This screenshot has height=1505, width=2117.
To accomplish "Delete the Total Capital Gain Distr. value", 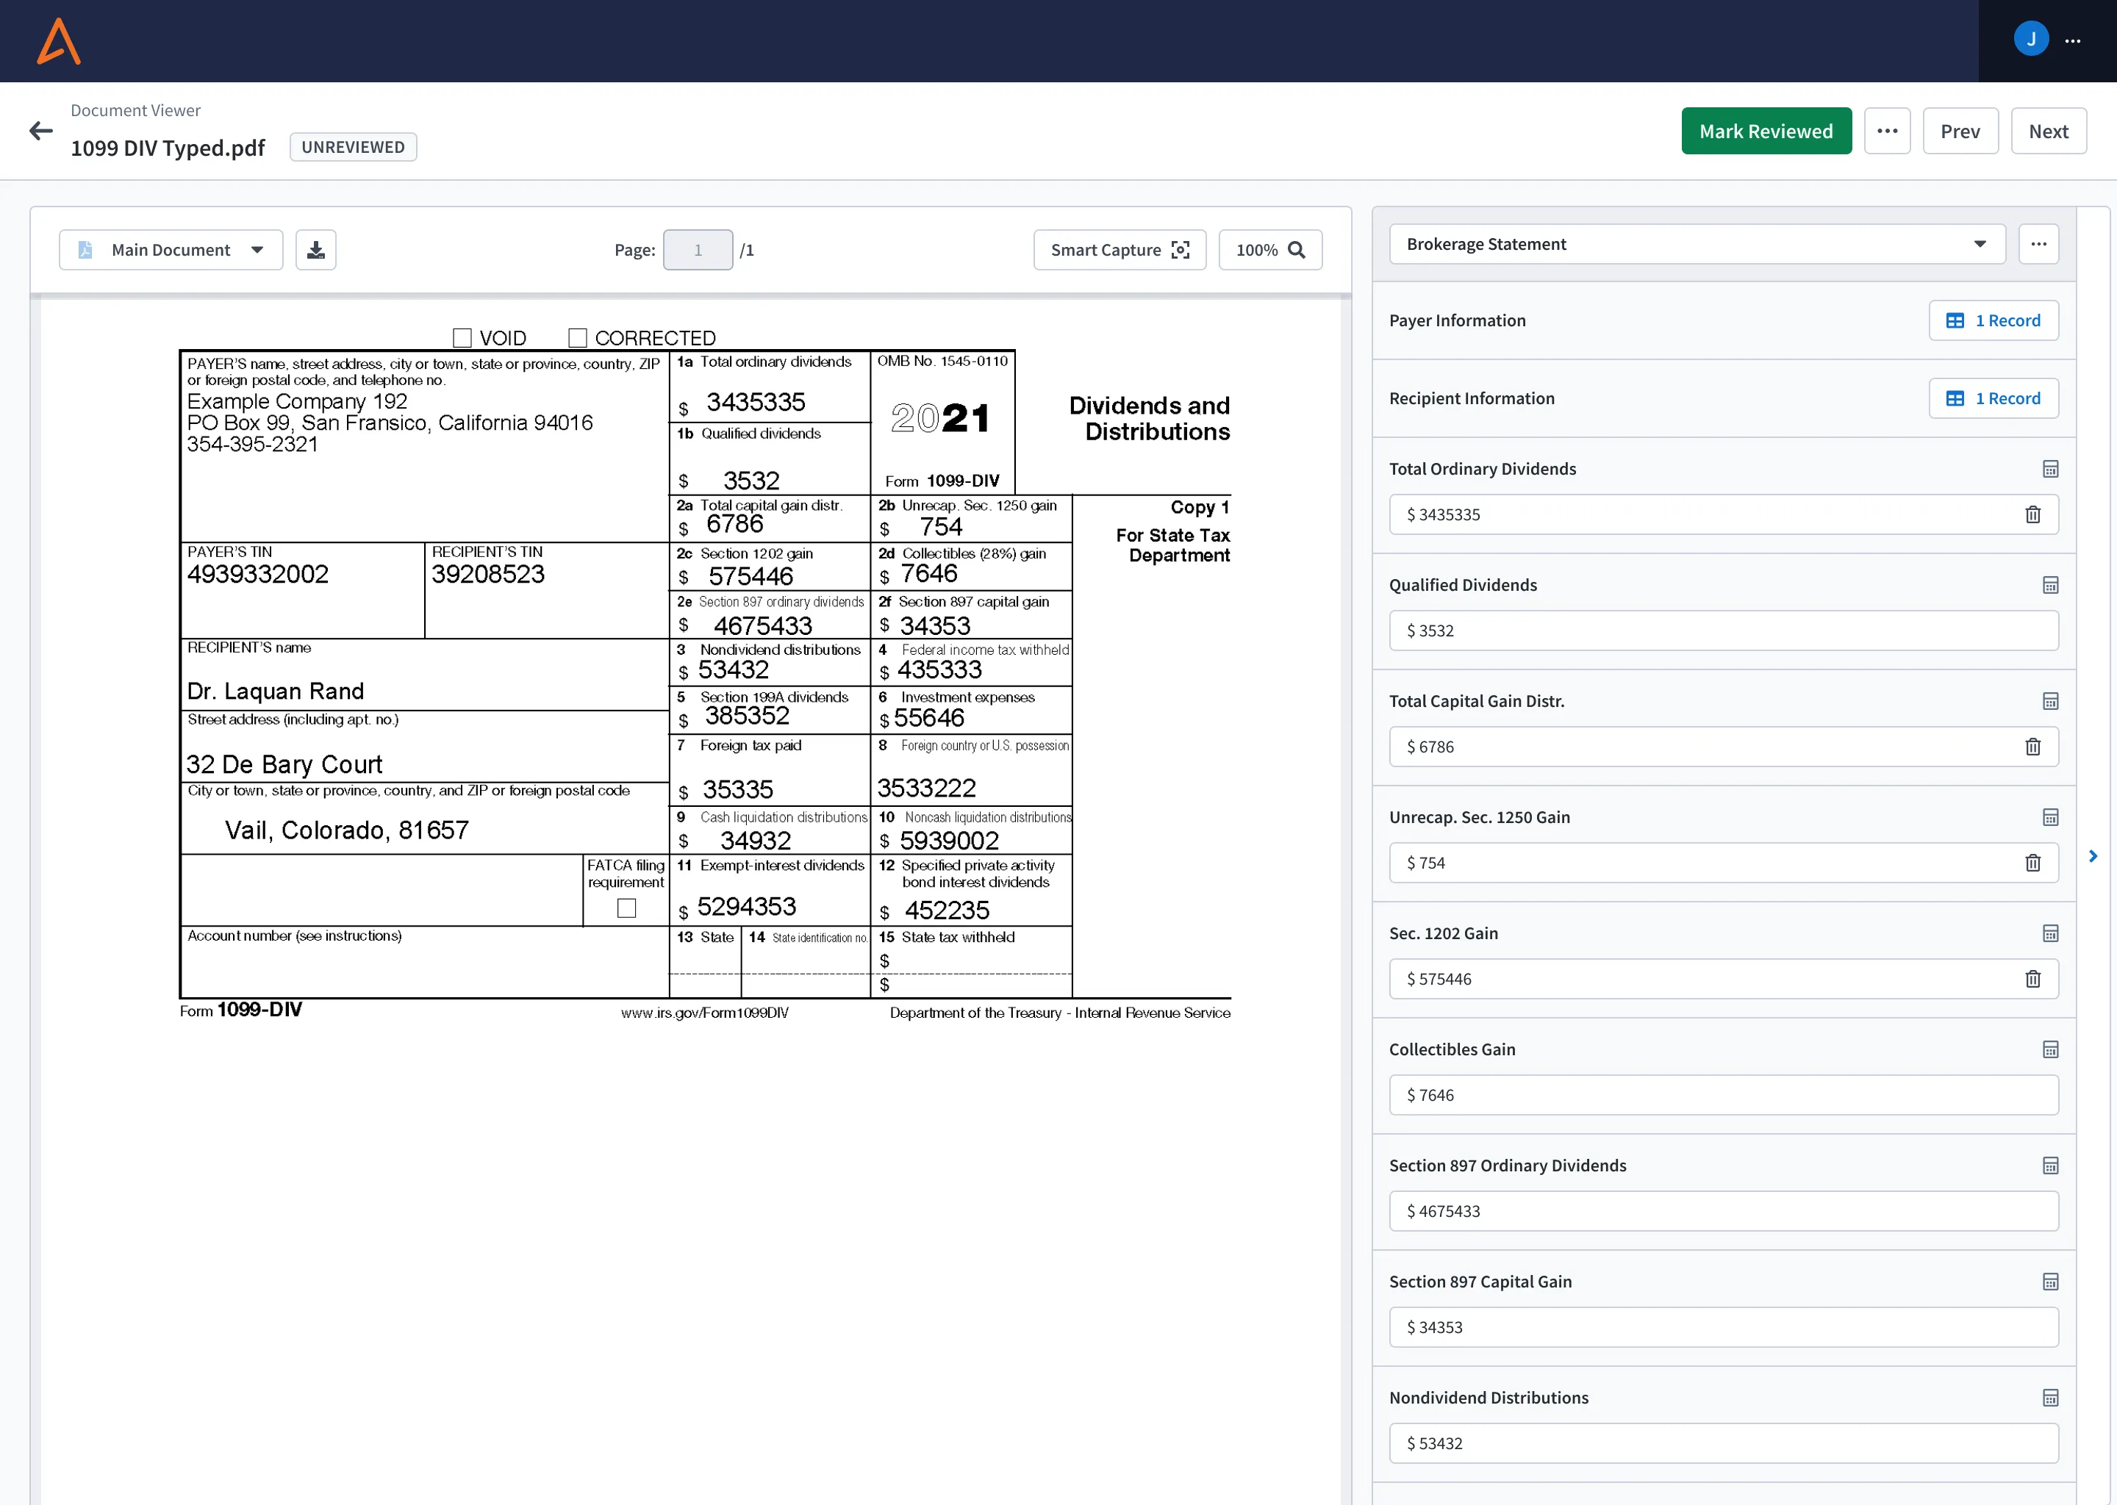I will (2032, 747).
